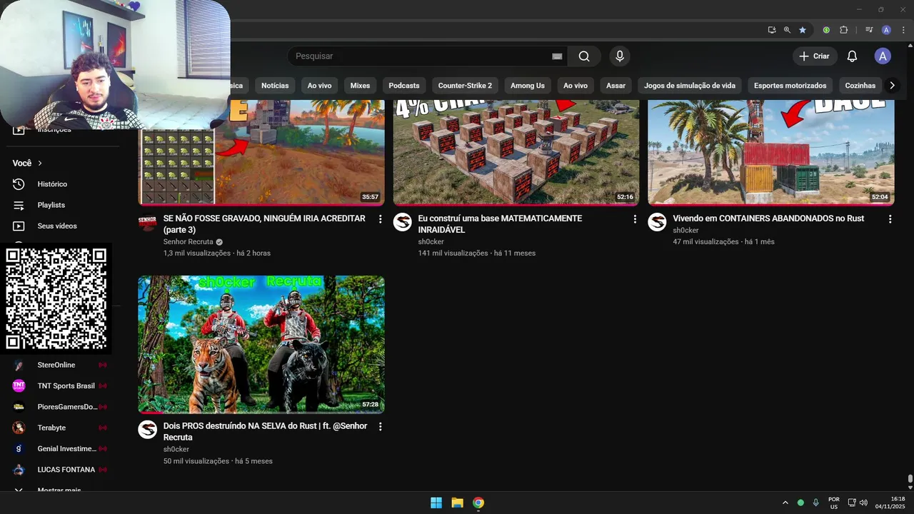The height and width of the screenshot is (514, 914).
Task: Click Senhor Recruta channel name
Action: point(188,242)
